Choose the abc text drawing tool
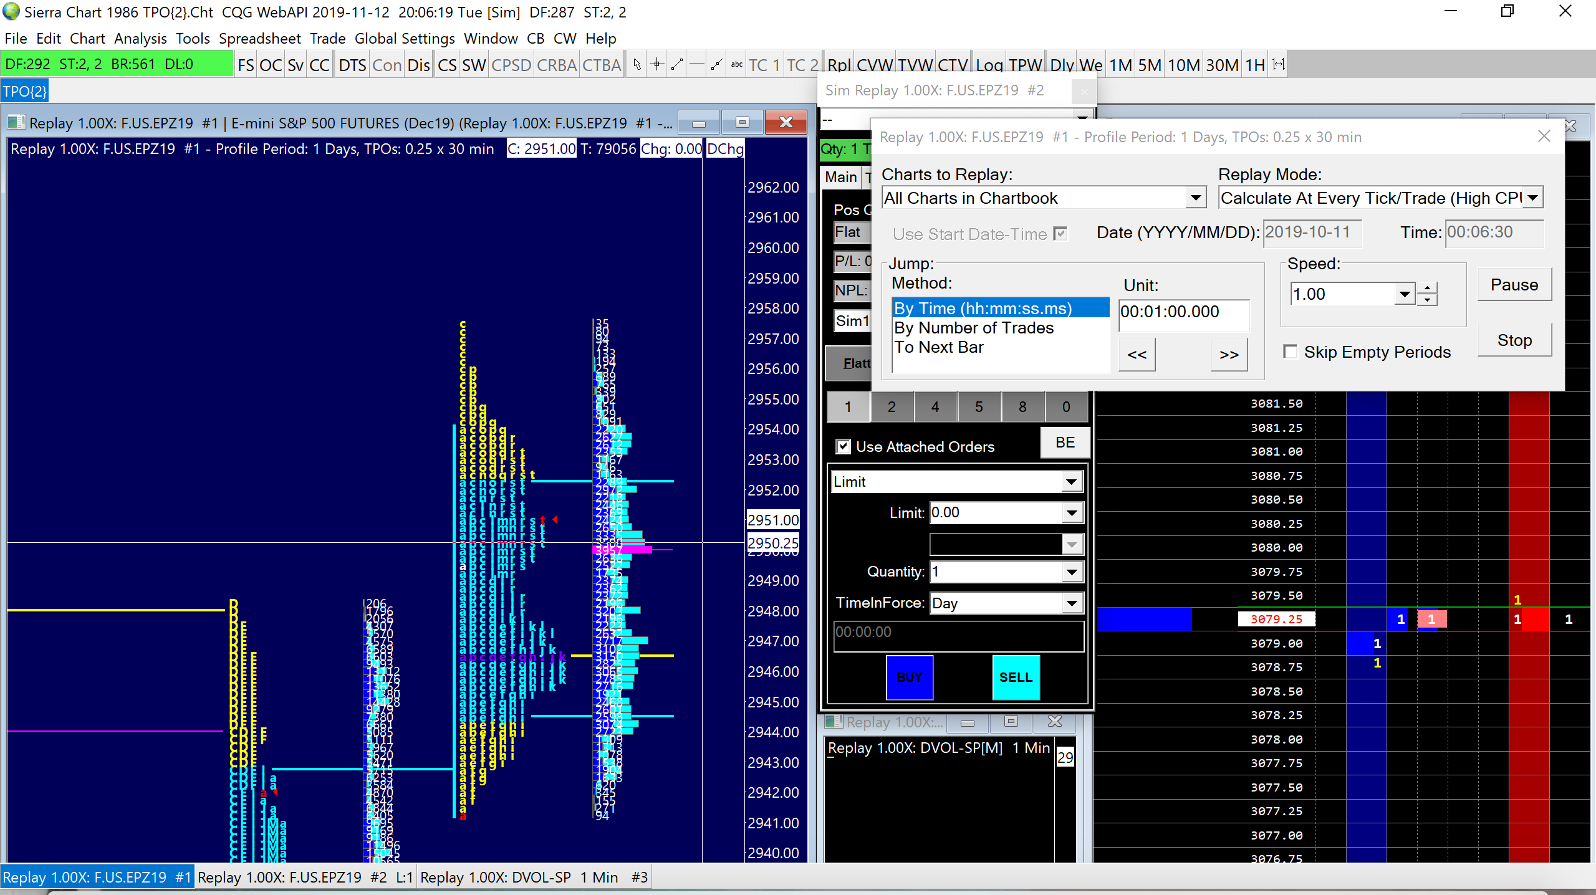The height and width of the screenshot is (895, 1596). [736, 65]
